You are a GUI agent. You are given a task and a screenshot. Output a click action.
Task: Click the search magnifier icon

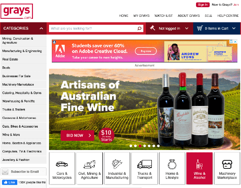coord(139,28)
